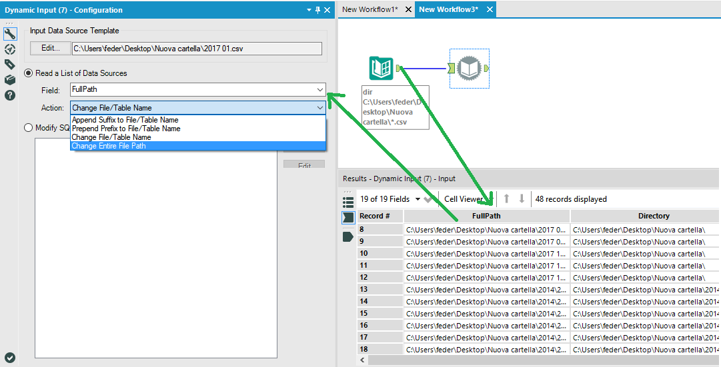Expand the Field dropdown showing FullPath
The height and width of the screenshot is (367, 721).
point(320,89)
